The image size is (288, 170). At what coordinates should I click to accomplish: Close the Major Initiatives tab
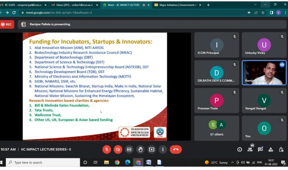click(200, 5)
